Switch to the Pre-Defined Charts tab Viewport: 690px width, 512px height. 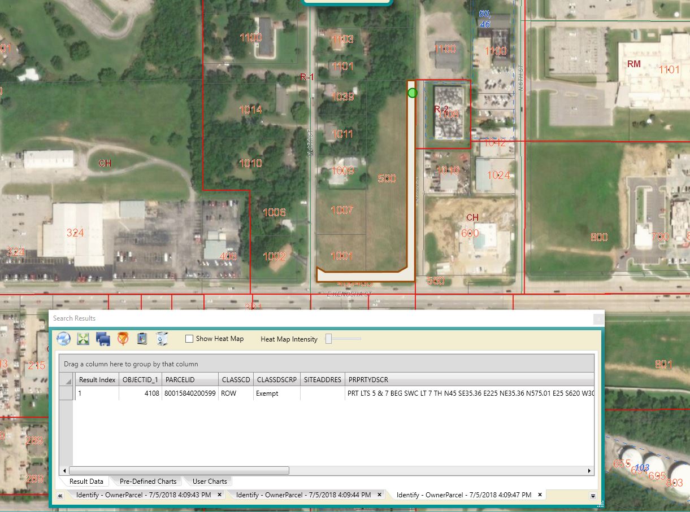click(x=148, y=482)
